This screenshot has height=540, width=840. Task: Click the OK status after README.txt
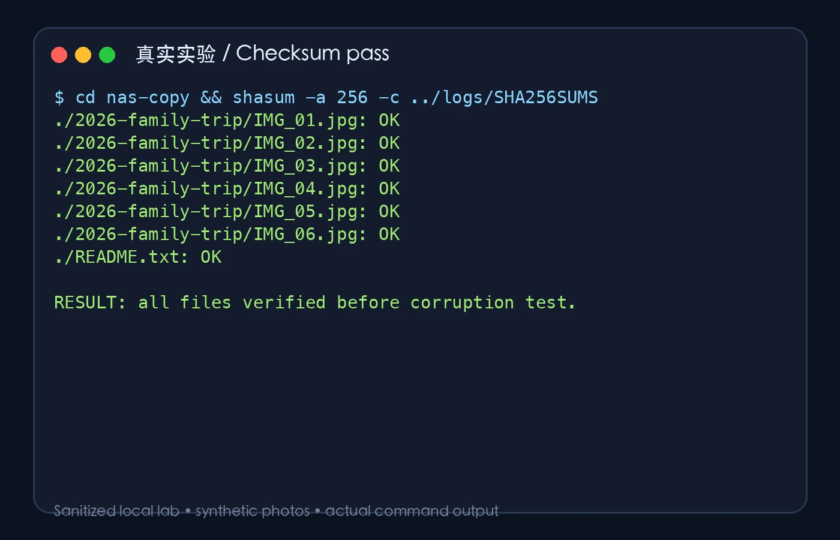pyautogui.click(x=211, y=257)
